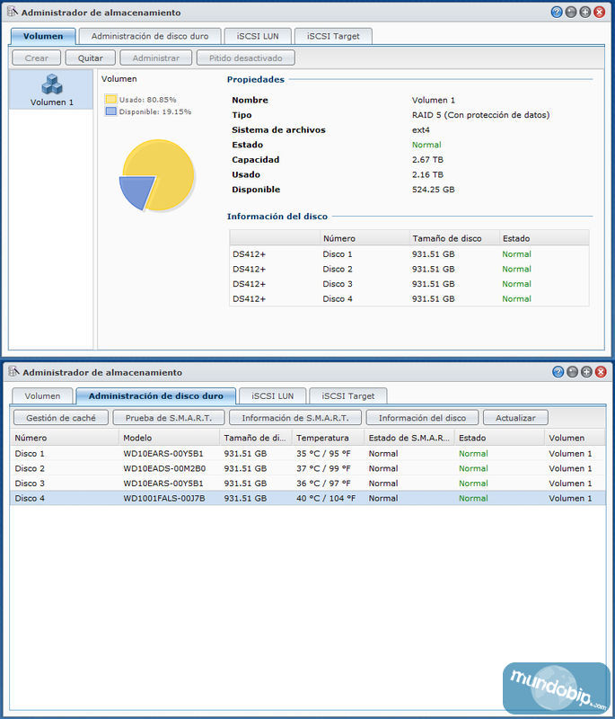Screen dimensions: 615x719
Task: Select Disco 2 row in bottom disk list
Action: click(x=308, y=468)
